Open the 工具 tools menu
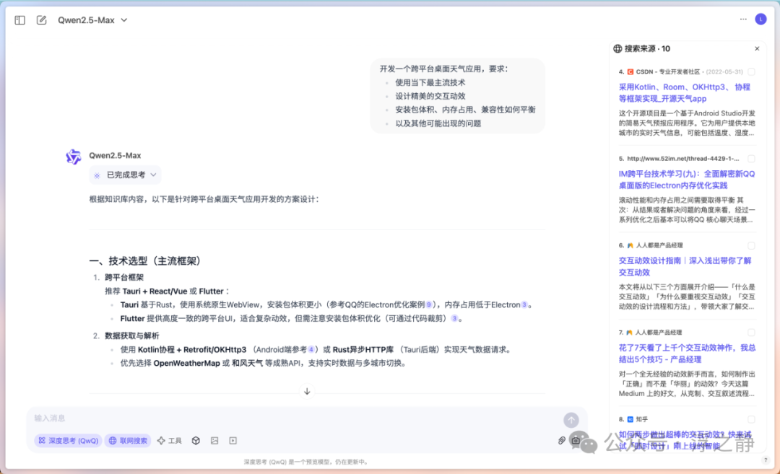 (170, 441)
